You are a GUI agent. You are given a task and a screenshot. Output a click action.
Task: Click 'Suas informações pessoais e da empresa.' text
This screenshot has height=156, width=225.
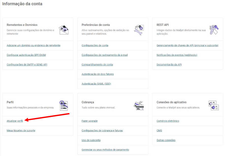pyautogui.click(x=30, y=108)
